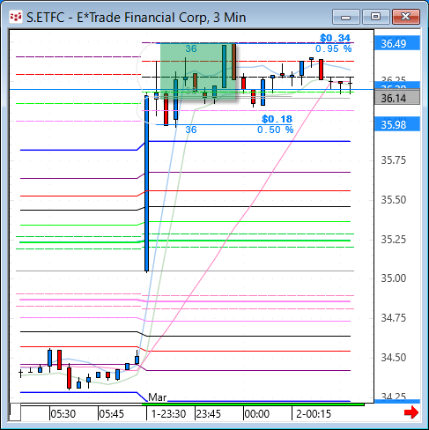
Task: Click the 35.25 price axis label
Action: (394, 240)
